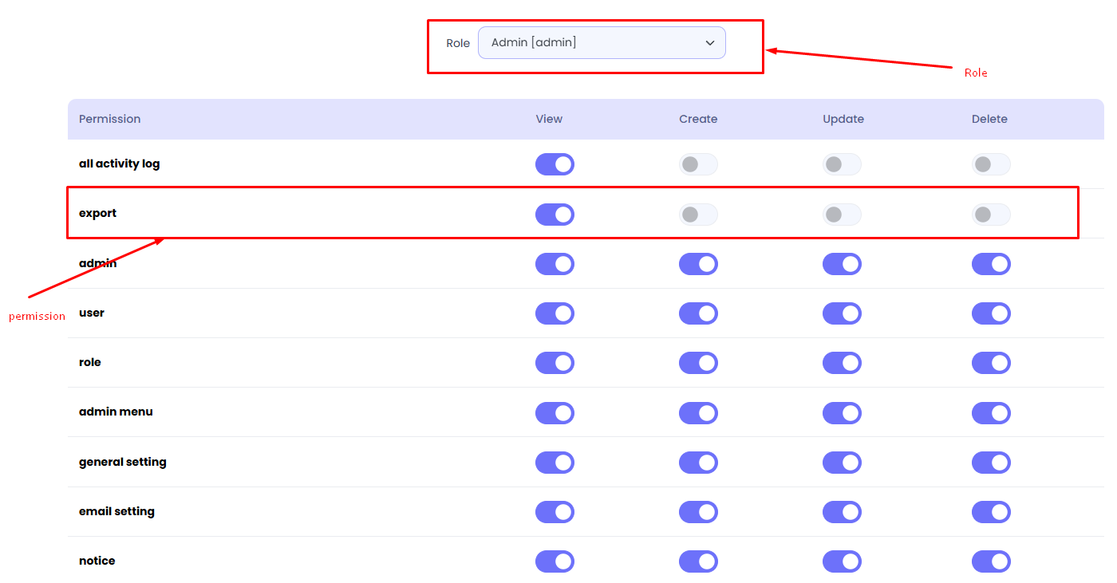This screenshot has height=583, width=1117.
Task: Disable Delete for general setting
Action: pos(991,463)
